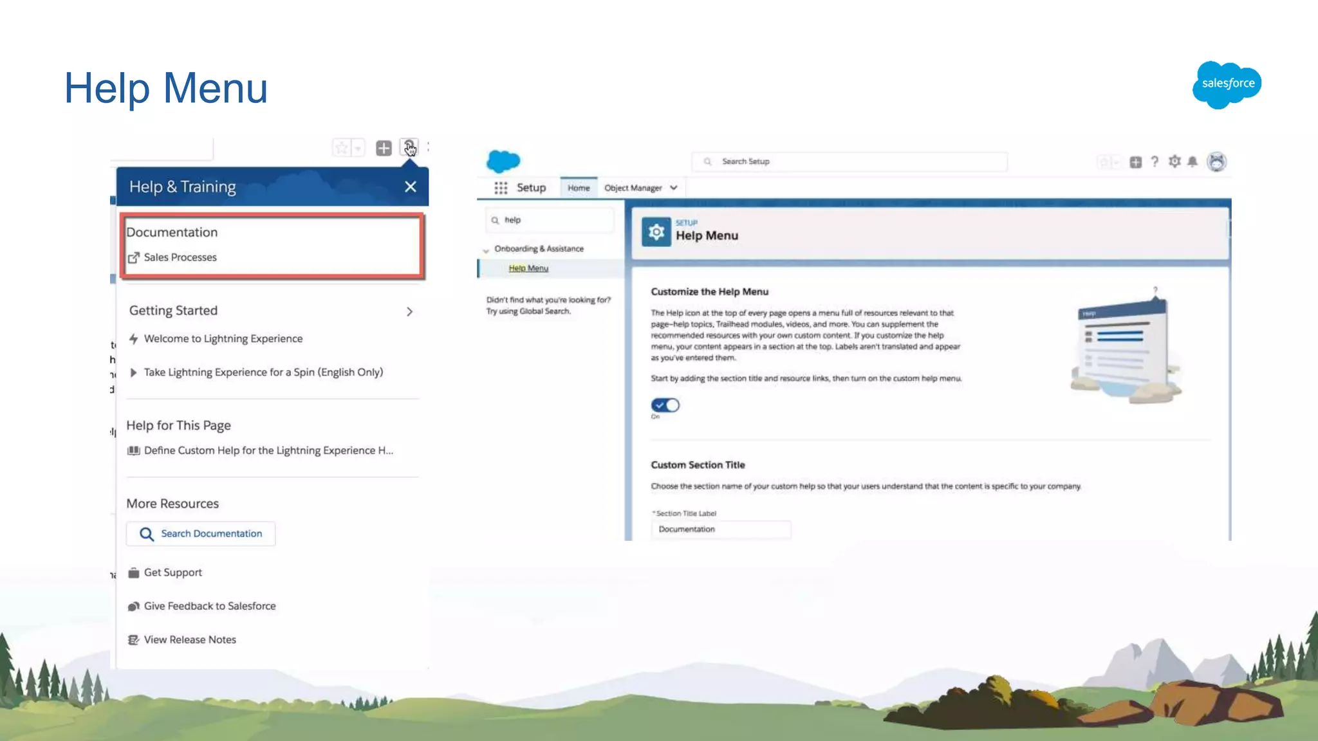The width and height of the screenshot is (1318, 741).
Task: Open the View Release Notes link
Action: click(x=189, y=639)
